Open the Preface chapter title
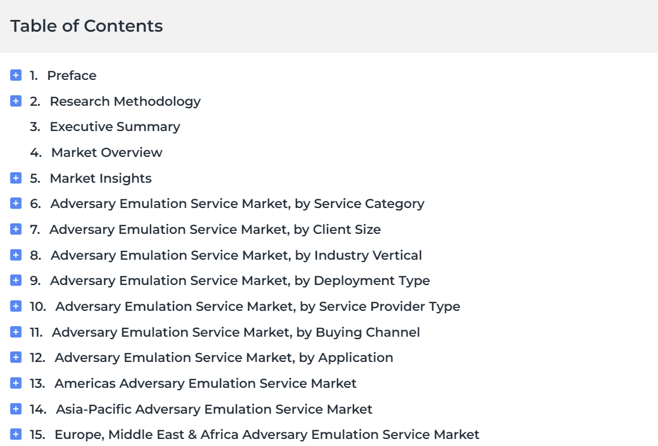The width and height of the screenshot is (658, 446). 72,75
